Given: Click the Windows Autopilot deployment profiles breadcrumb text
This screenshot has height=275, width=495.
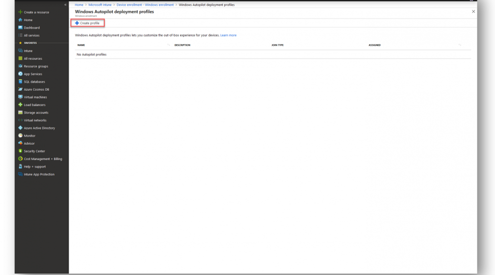Looking at the screenshot, I should coord(206,5).
